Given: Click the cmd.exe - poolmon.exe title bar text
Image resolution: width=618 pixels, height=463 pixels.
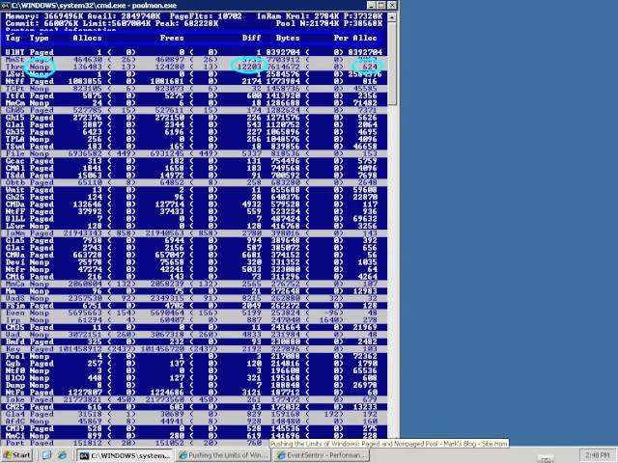Looking at the screenshot, I should (x=94, y=5).
